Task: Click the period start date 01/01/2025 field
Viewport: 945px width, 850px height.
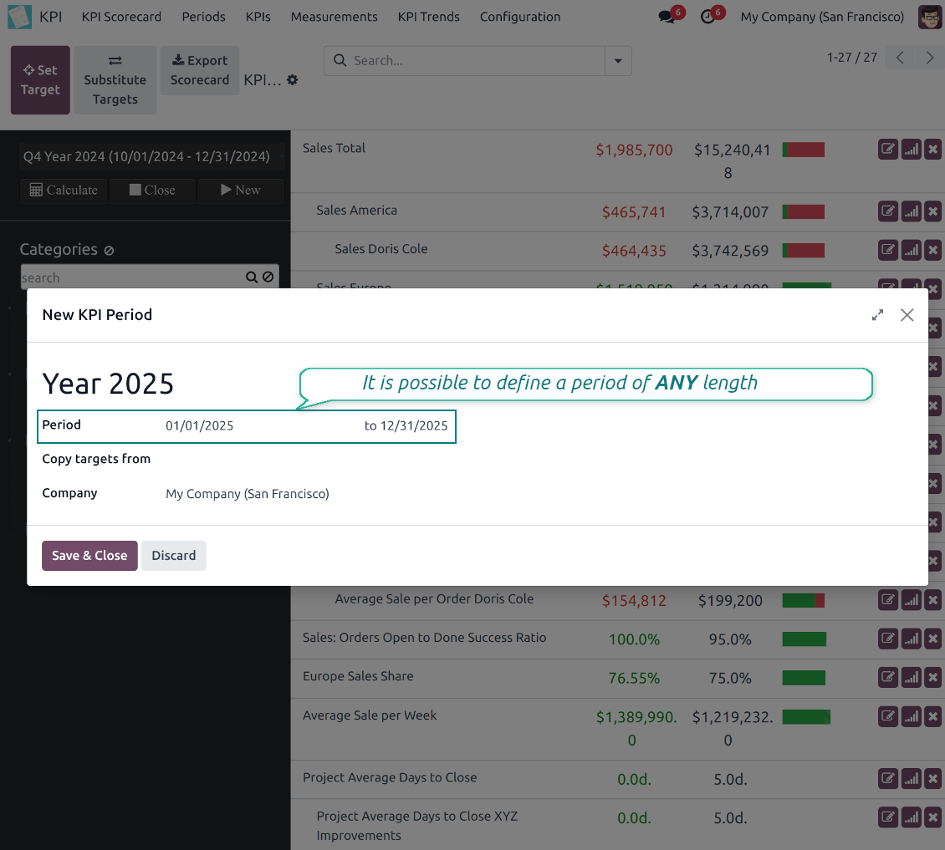Action: pos(200,426)
